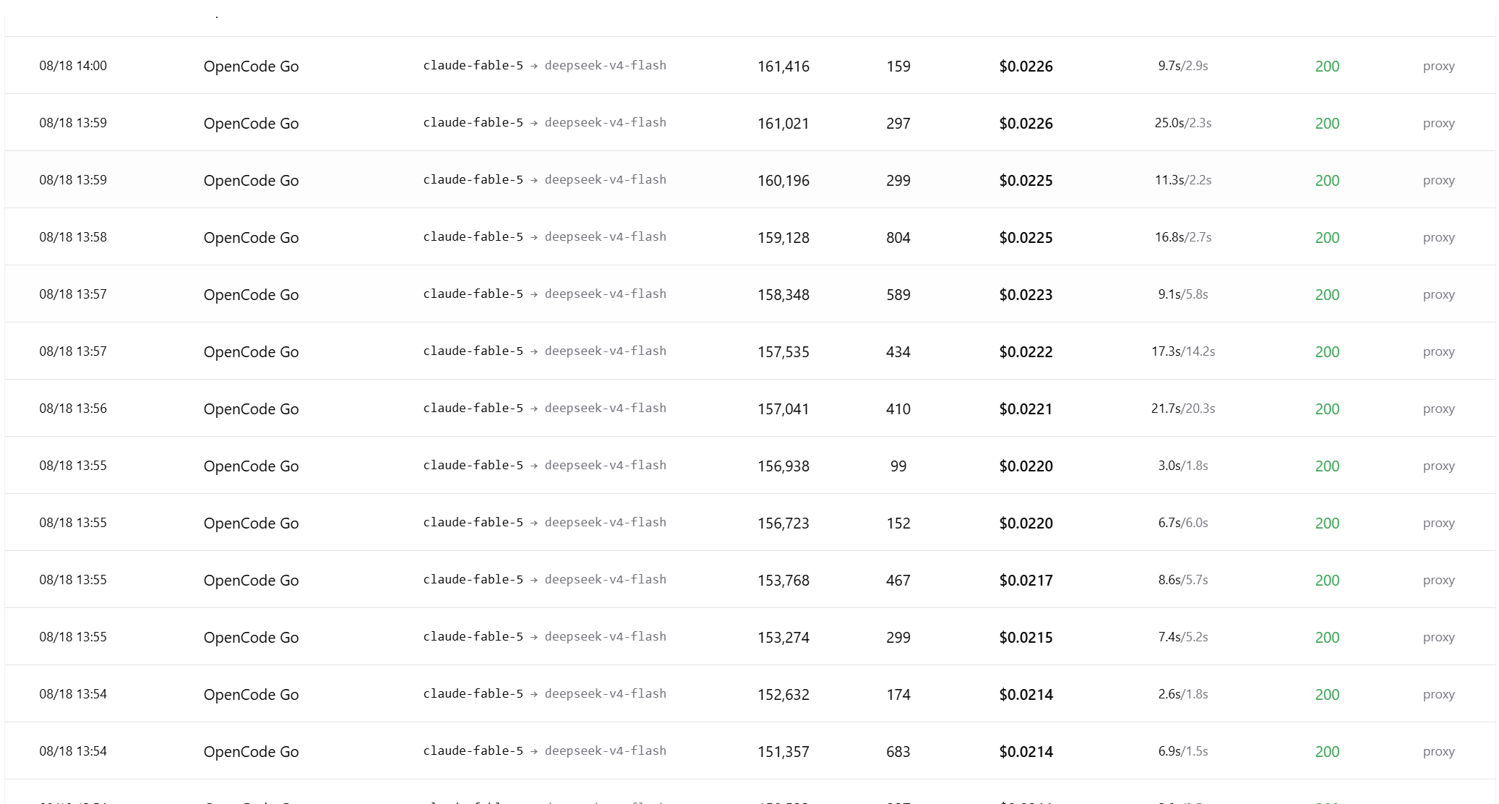The height and width of the screenshot is (804, 1499).
Task: Click the proxy label in the 13:56 row
Action: click(1438, 409)
